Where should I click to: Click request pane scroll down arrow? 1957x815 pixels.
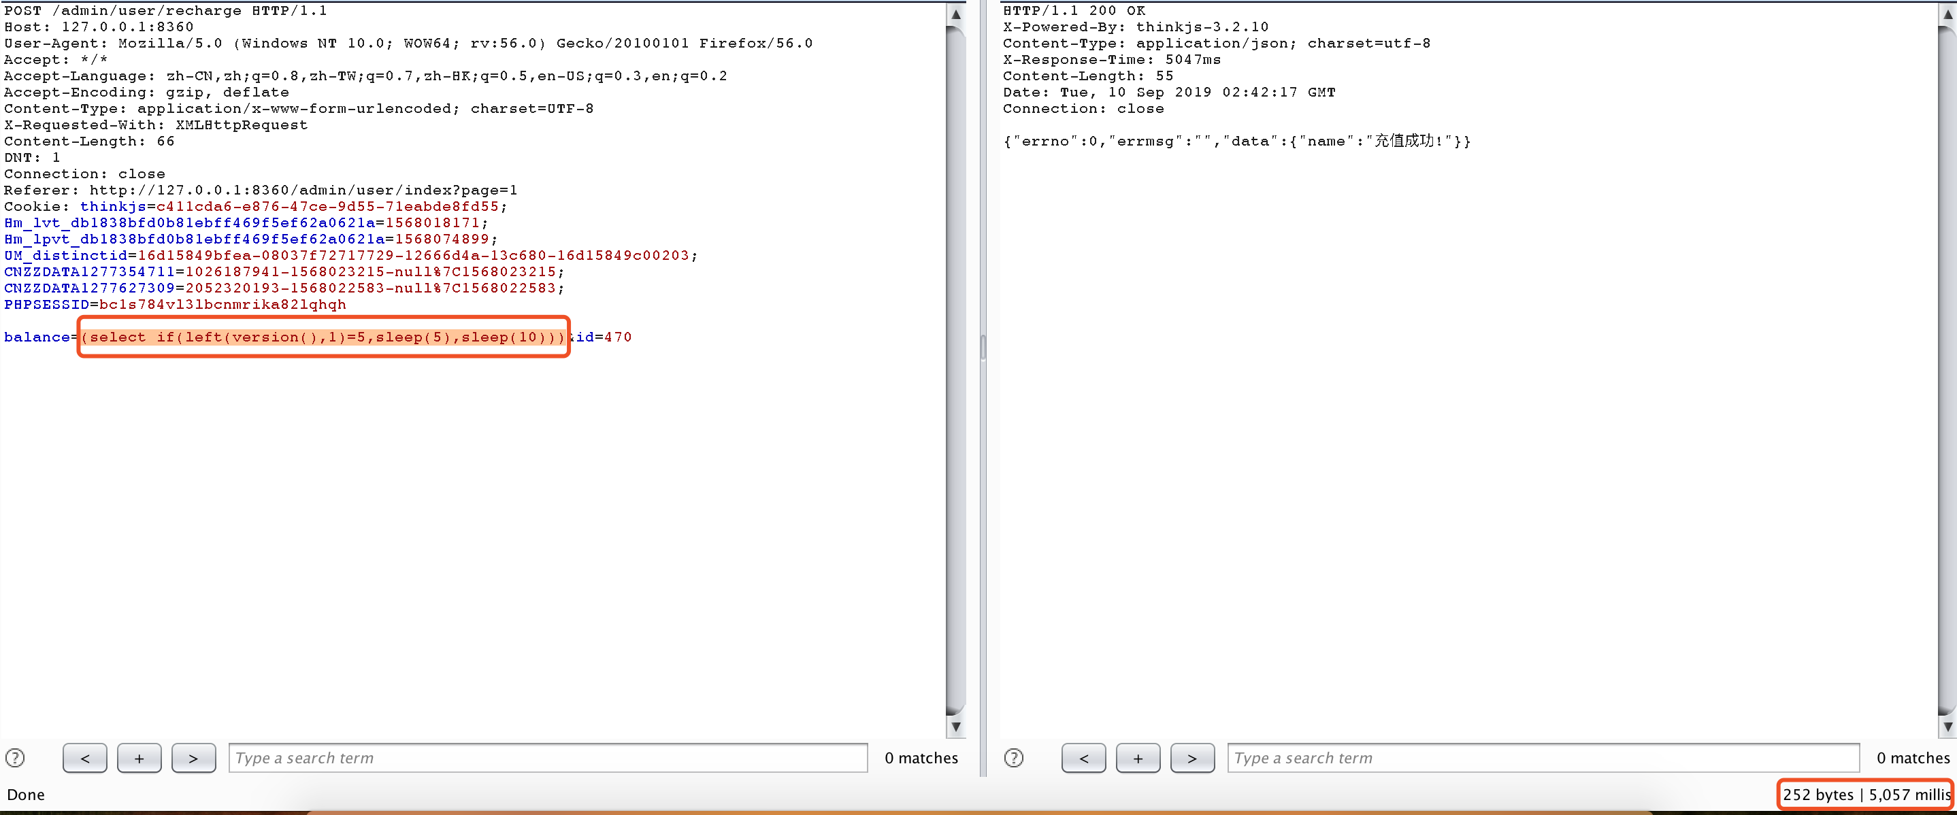[x=956, y=726]
